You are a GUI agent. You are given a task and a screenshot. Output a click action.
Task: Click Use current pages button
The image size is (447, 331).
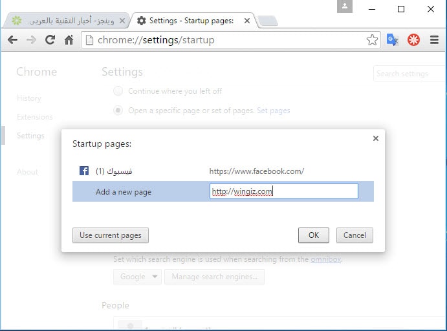tap(111, 235)
